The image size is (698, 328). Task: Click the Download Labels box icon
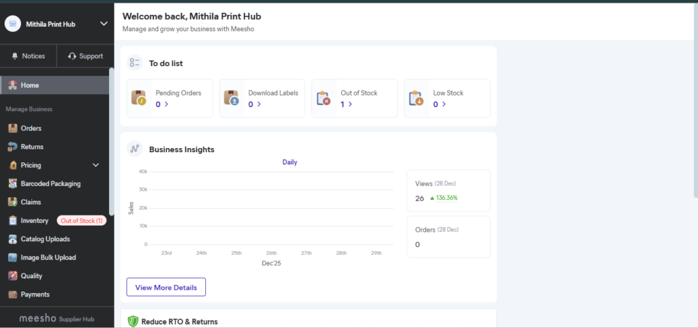click(231, 98)
